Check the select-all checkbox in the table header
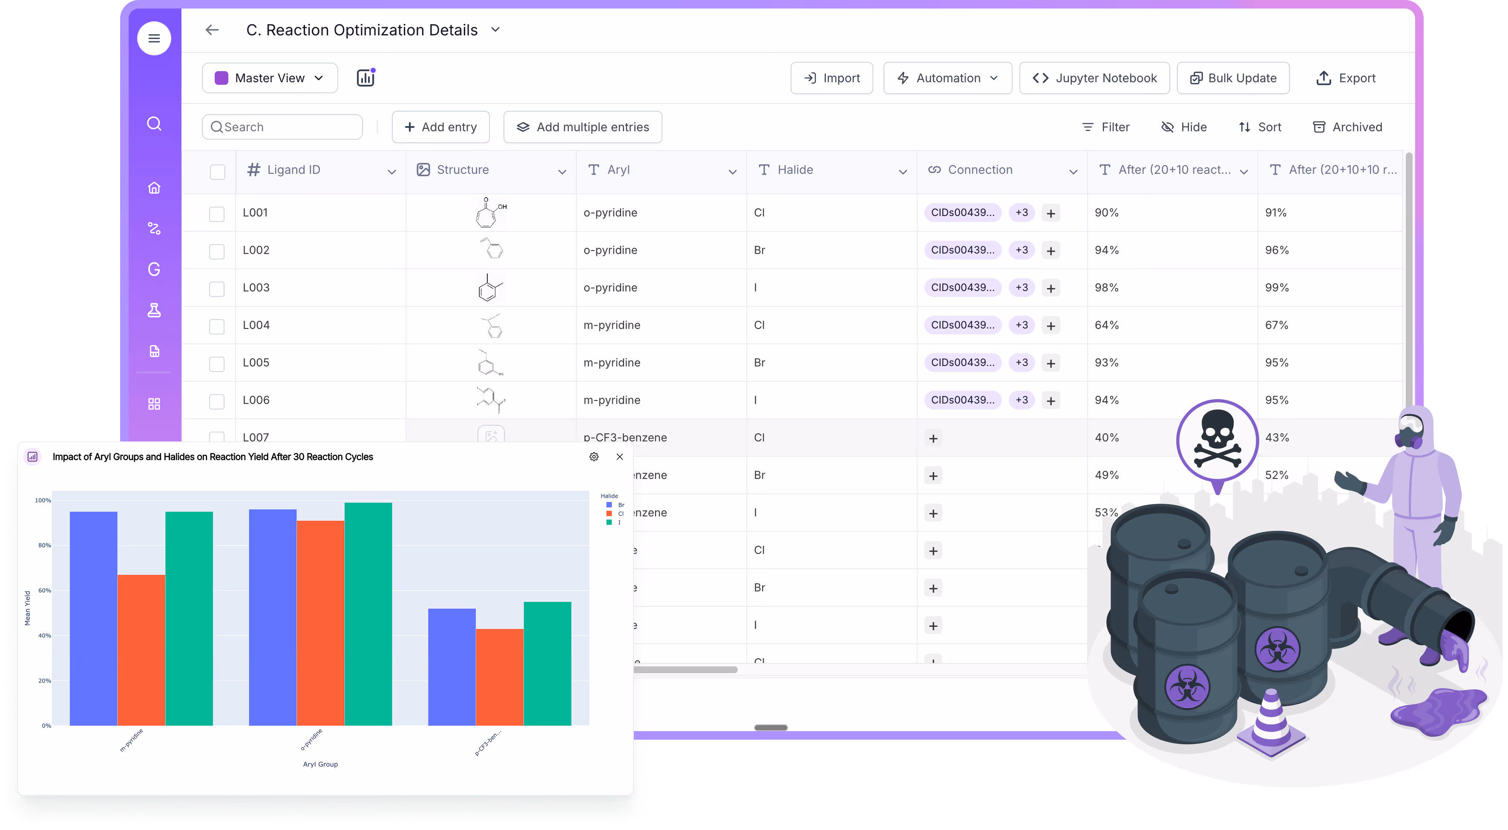The width and height of the screenshot is (1508, 830). click(217, 172)
